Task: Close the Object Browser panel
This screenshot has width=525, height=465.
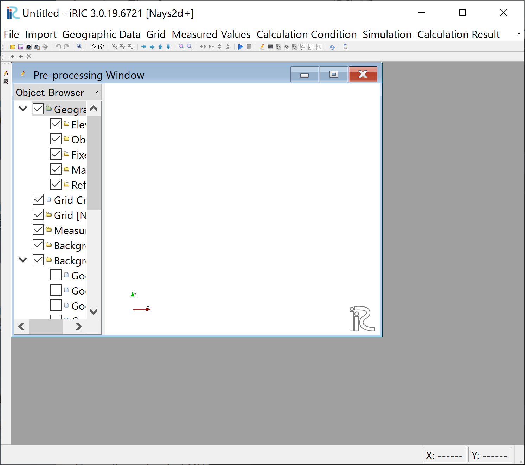Action: click(x=97, y=92)
